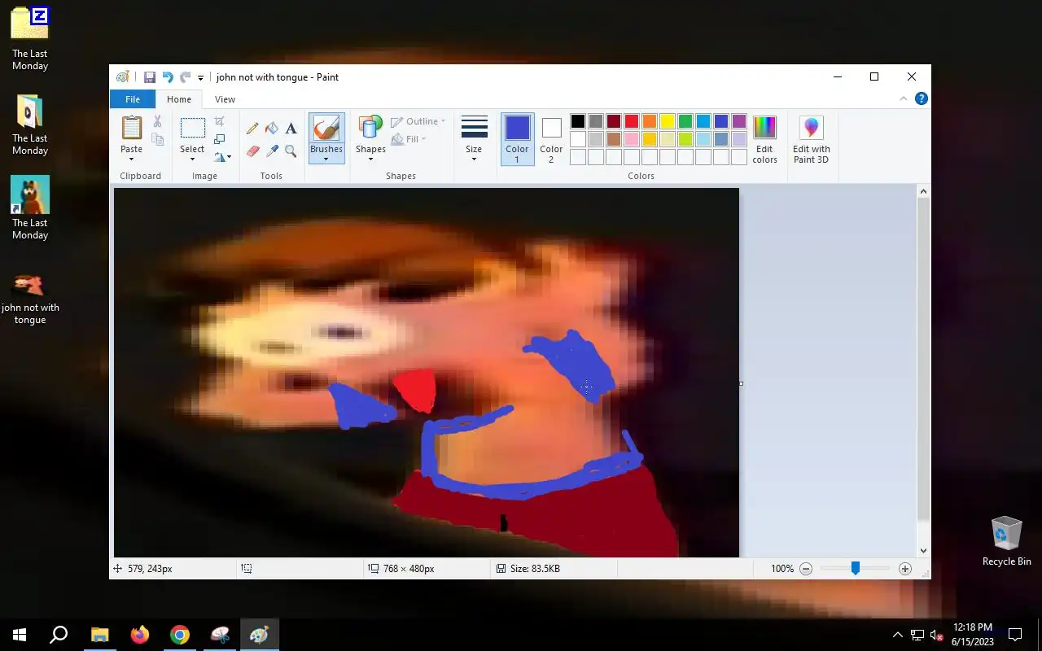Viewport: 1042px width, 651px height.
Task: Open the notification center icon
Action: coord(1015,635)
